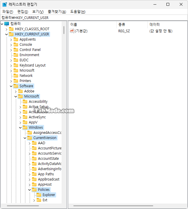The image size is (188, 209).
Task: Open the 파일(F) menu
Action: tap(8, 12)
